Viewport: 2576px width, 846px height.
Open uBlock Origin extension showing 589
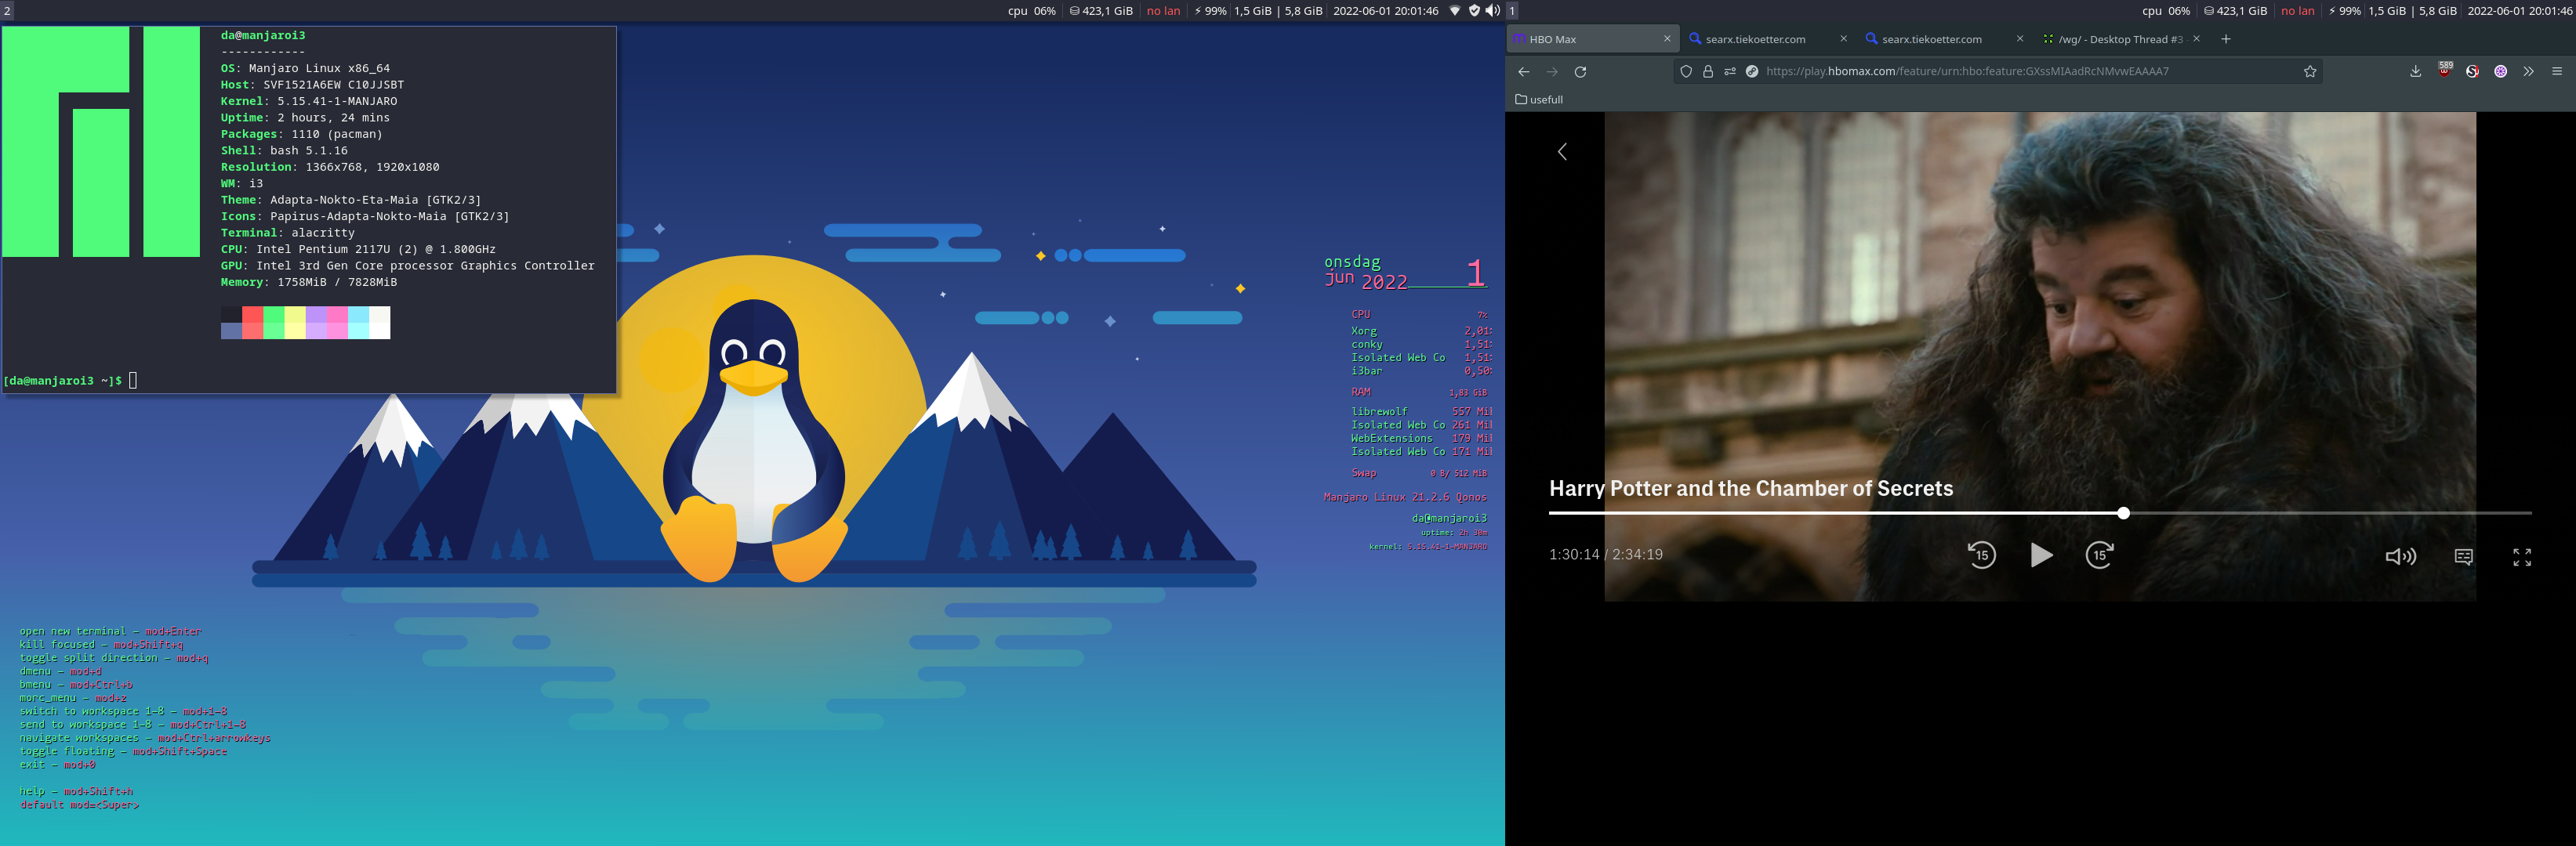point(2444,70)
